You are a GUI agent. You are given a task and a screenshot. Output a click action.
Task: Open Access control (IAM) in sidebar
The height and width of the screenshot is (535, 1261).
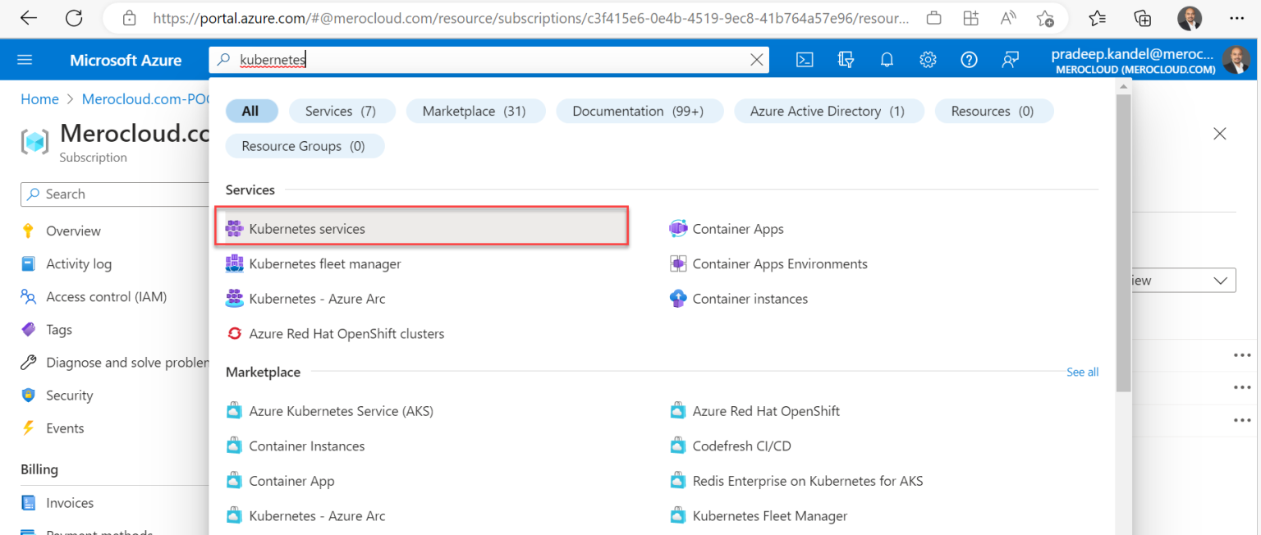pos(106,297)
